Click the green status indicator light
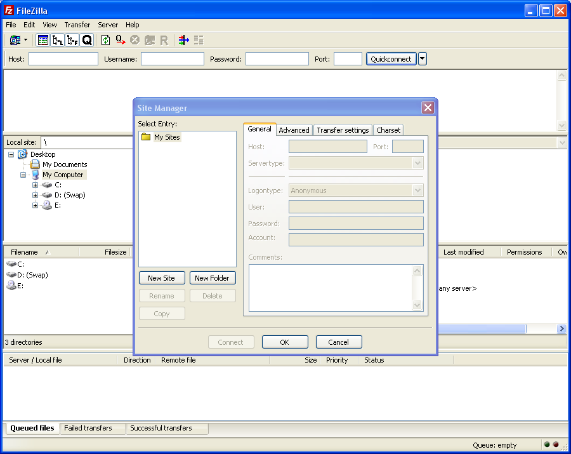 [547, 444]
